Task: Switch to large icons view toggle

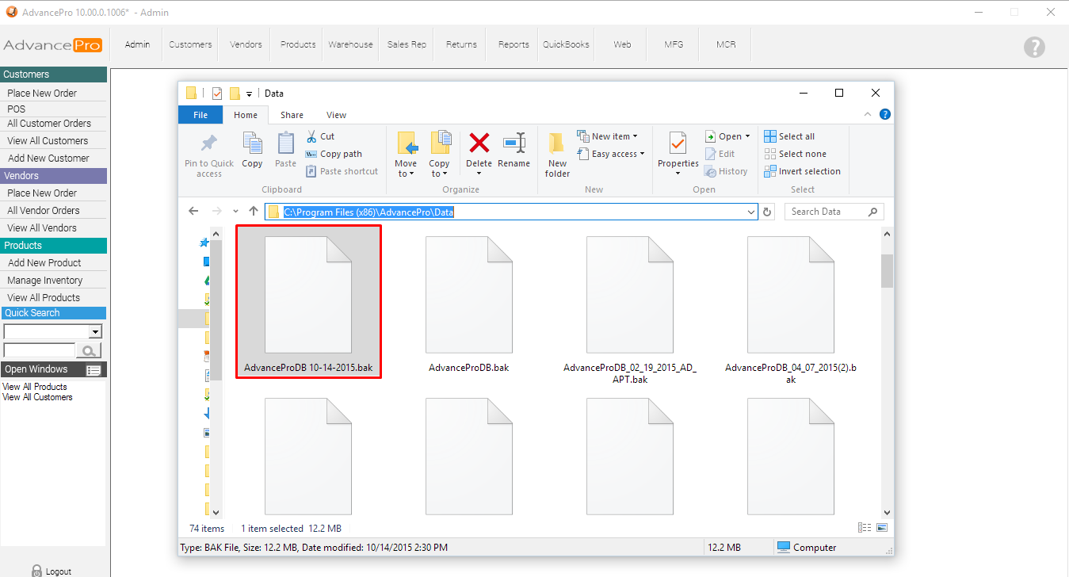Action: click(x=882, y=528)
